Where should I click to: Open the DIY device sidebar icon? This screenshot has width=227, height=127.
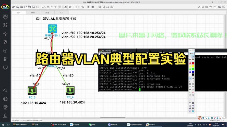pyautogui.click(x=5, y=17)
